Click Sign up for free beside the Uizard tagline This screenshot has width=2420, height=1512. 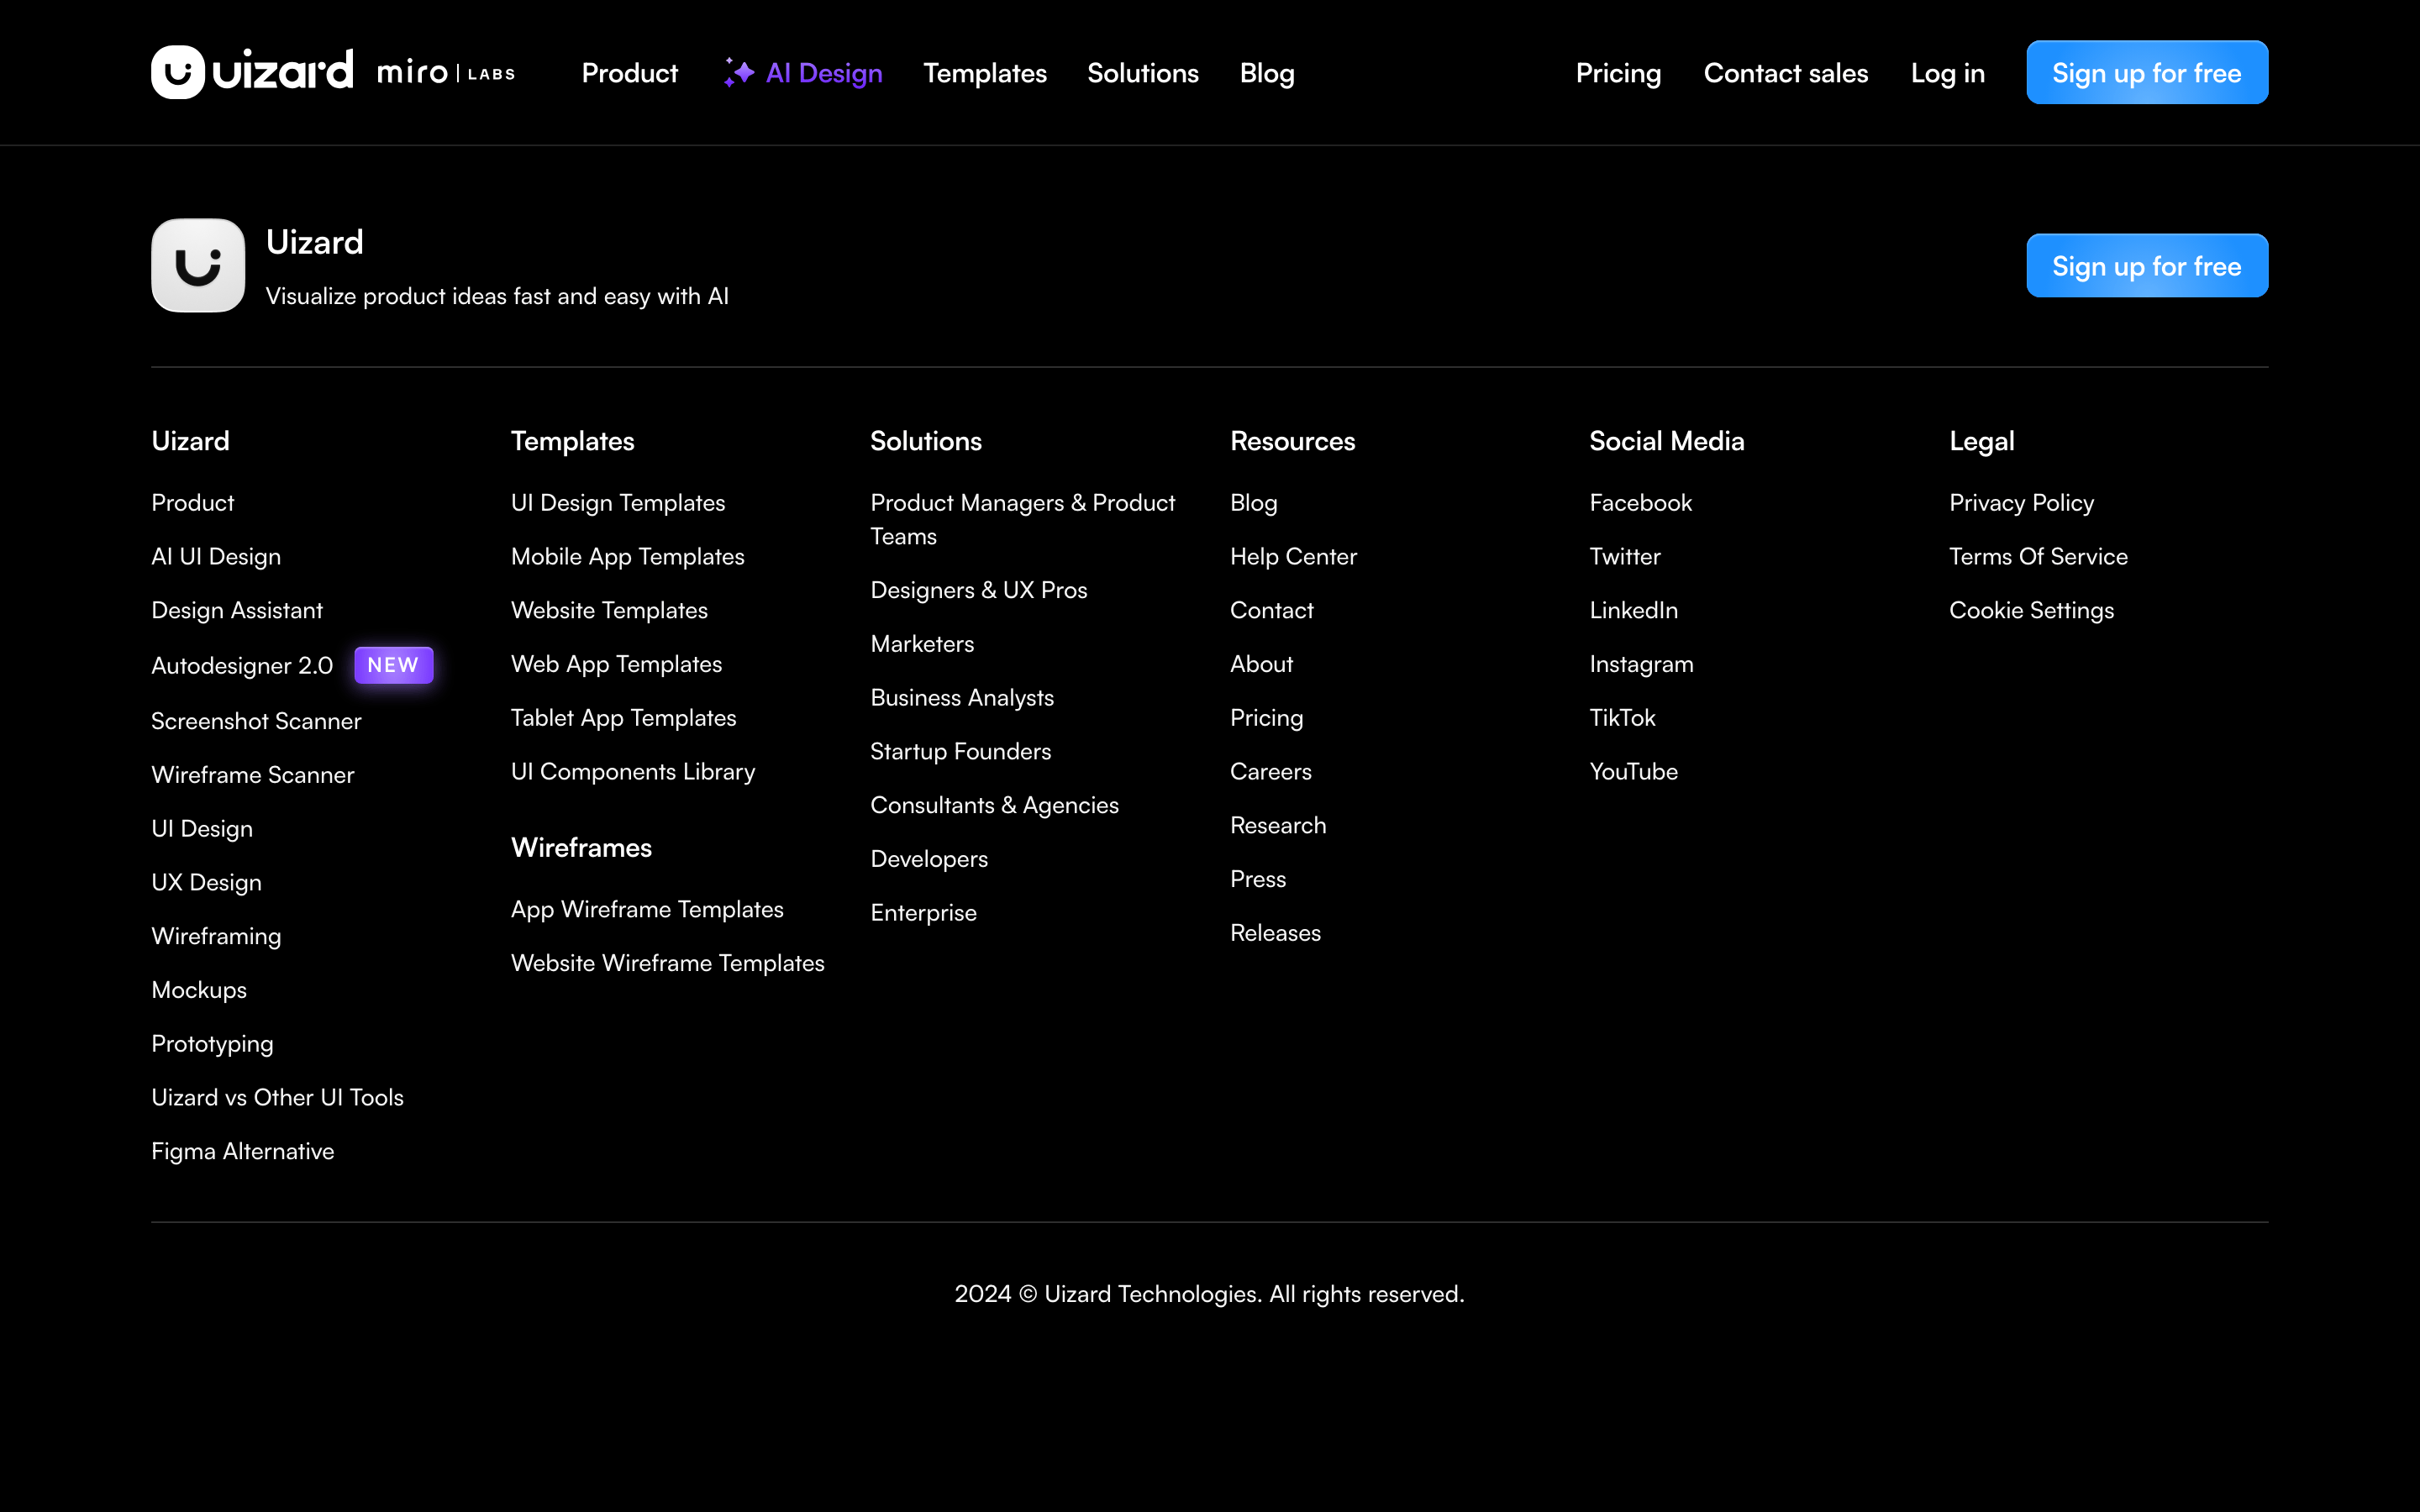pyautogui.click(x=2147, y=265)
